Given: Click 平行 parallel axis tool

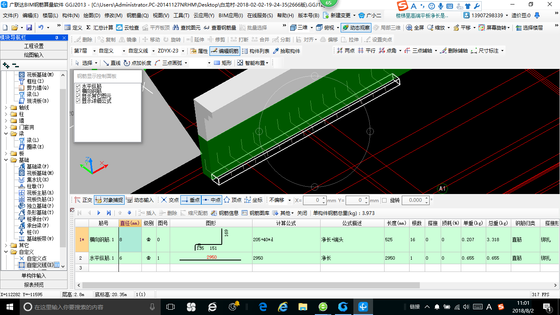Looking at the screenshot, I should point(367,50).
